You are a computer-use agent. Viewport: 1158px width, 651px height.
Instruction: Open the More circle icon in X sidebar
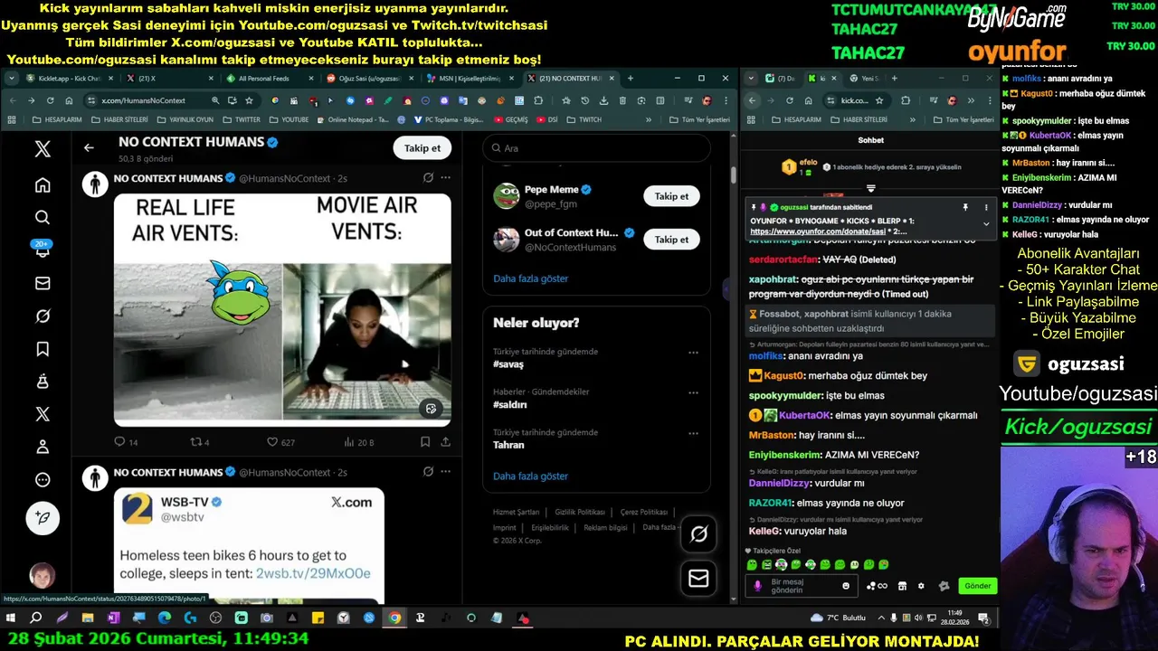click(43, 480)
